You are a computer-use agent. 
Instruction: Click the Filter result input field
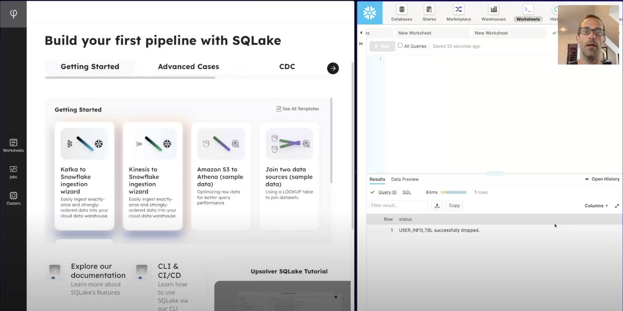coord(399,205)
